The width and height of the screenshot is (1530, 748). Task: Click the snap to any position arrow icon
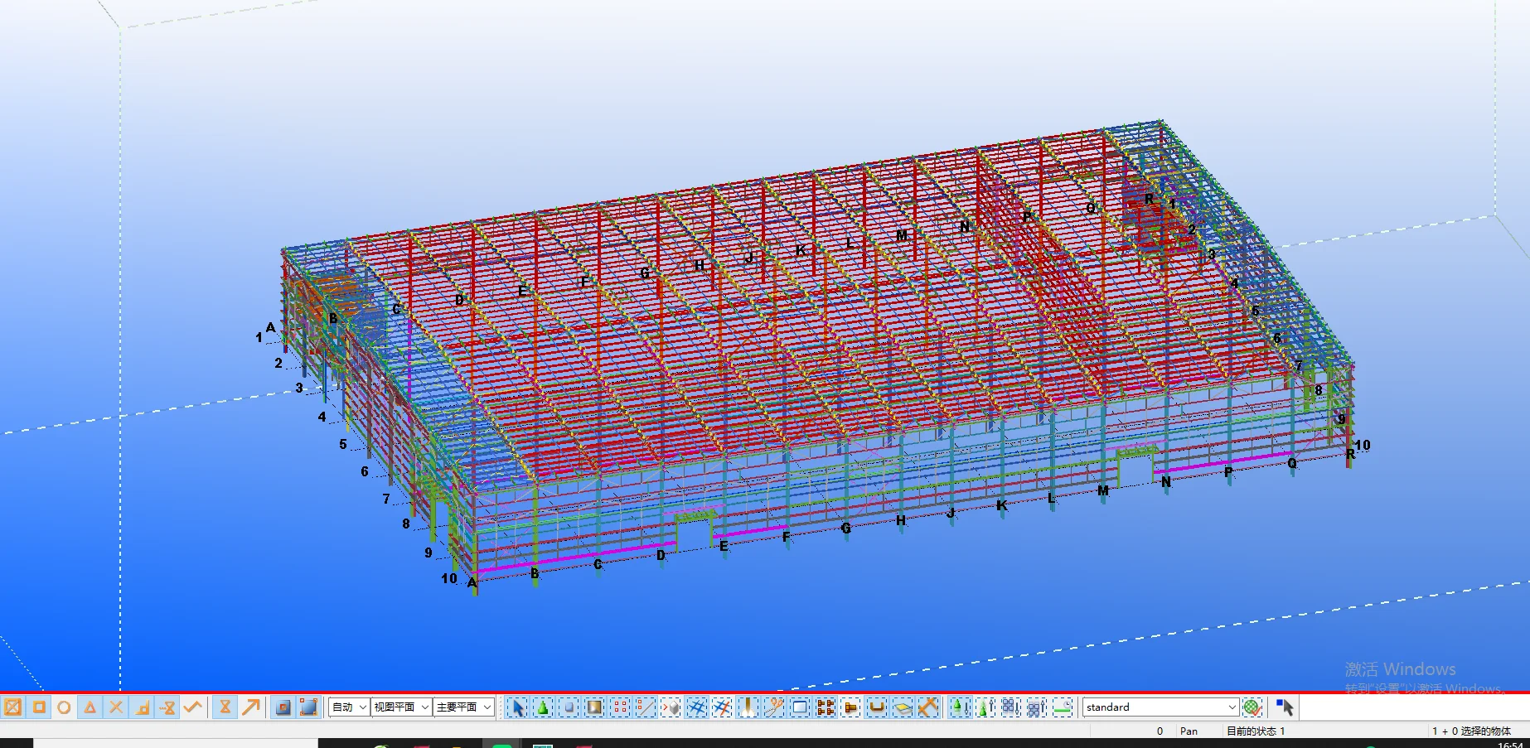(250, 707)
